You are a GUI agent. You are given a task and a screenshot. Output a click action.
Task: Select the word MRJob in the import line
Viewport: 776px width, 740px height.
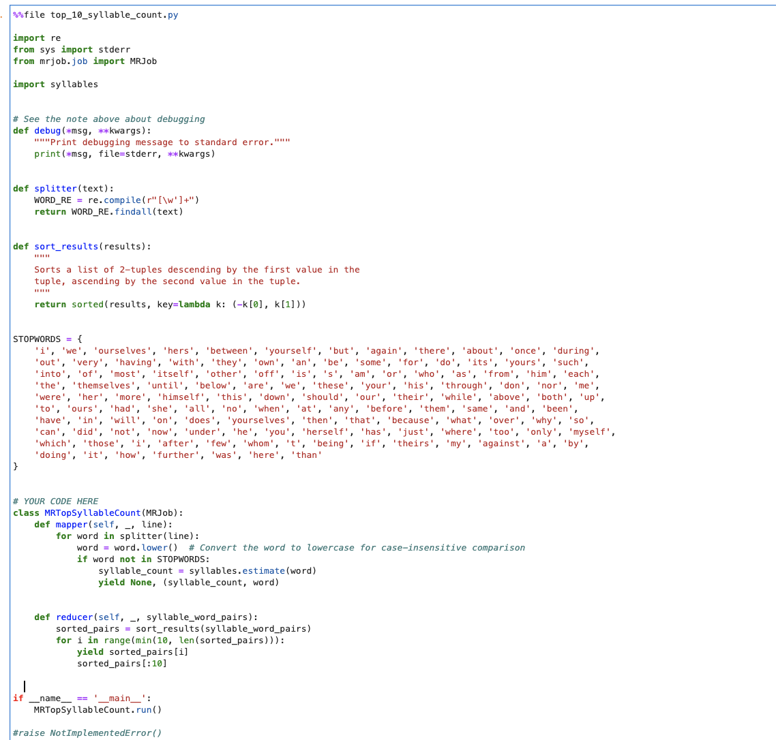144,61
